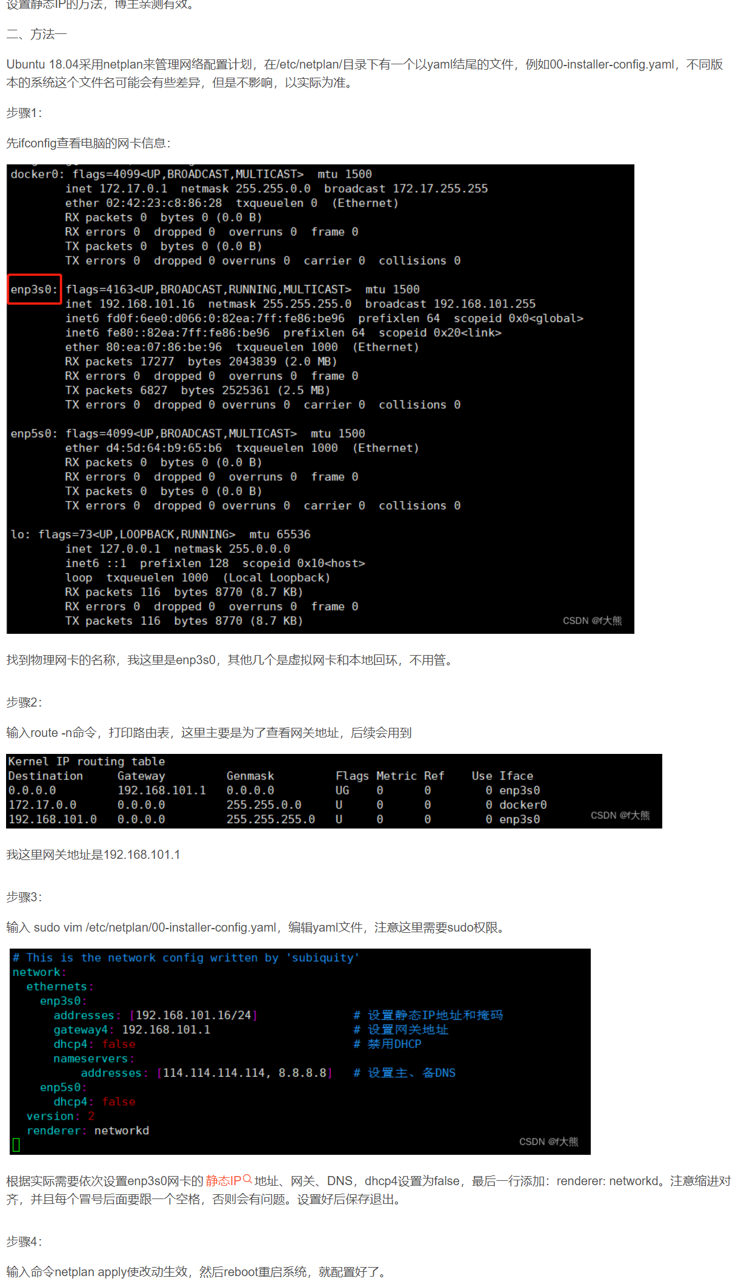This screenshot has width=738, height=1284.
Task: Click the 步骤1 step label
Action: click(x=24, y=113)
